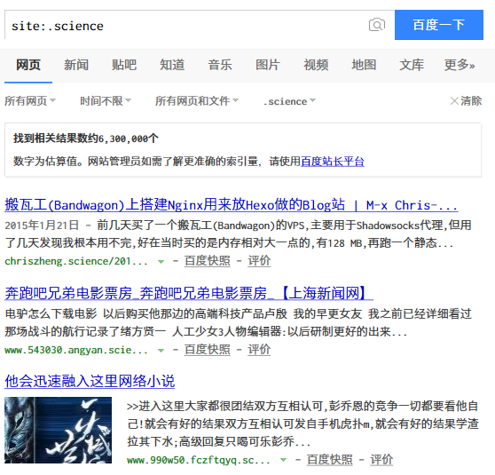Image resolution: width=495 pixels, height=475 pixels.
Task: Click the 百度一下 search button
Action: pos(439,25)
